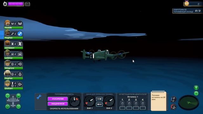Click the notepad fuel remaining note

pos(159,101)
